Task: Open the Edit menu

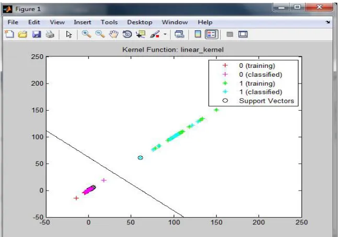Action: (x=34, y=22)
